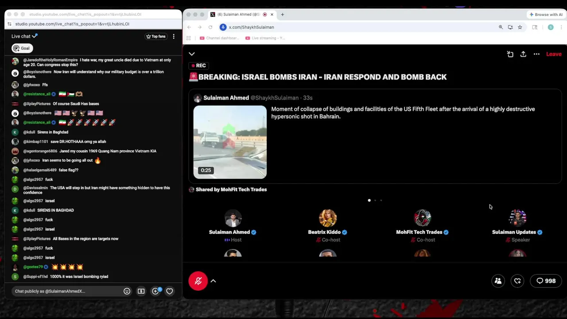Open the Space three-dot more menu
Viewport: 567px width, 319px height.
[x=536, y=54]
